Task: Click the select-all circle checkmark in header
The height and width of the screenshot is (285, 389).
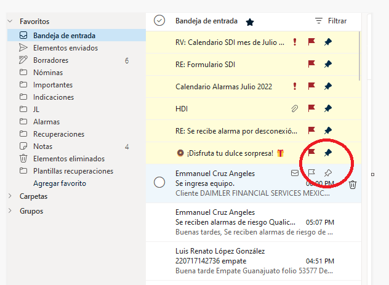Action: [159, 20]
